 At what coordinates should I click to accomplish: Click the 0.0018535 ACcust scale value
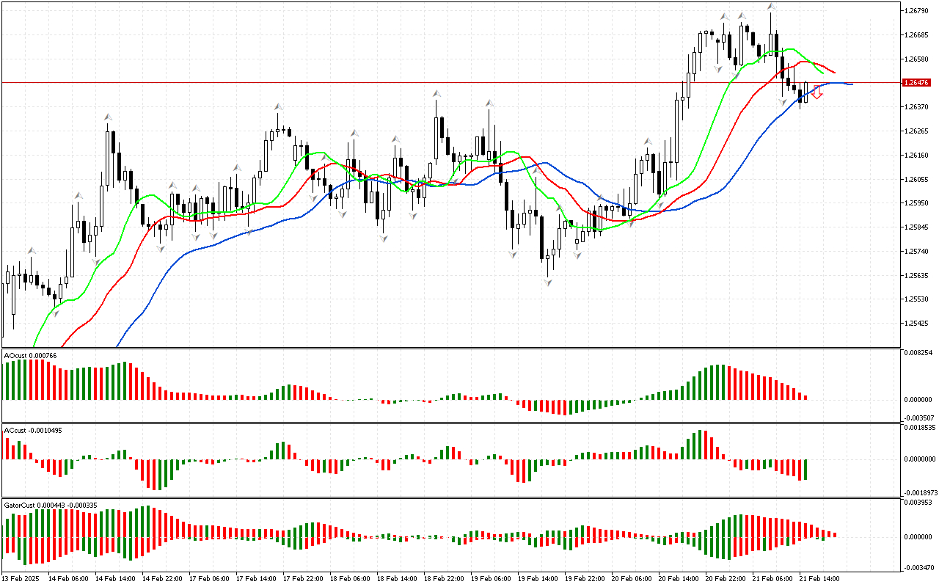(919, 426)
